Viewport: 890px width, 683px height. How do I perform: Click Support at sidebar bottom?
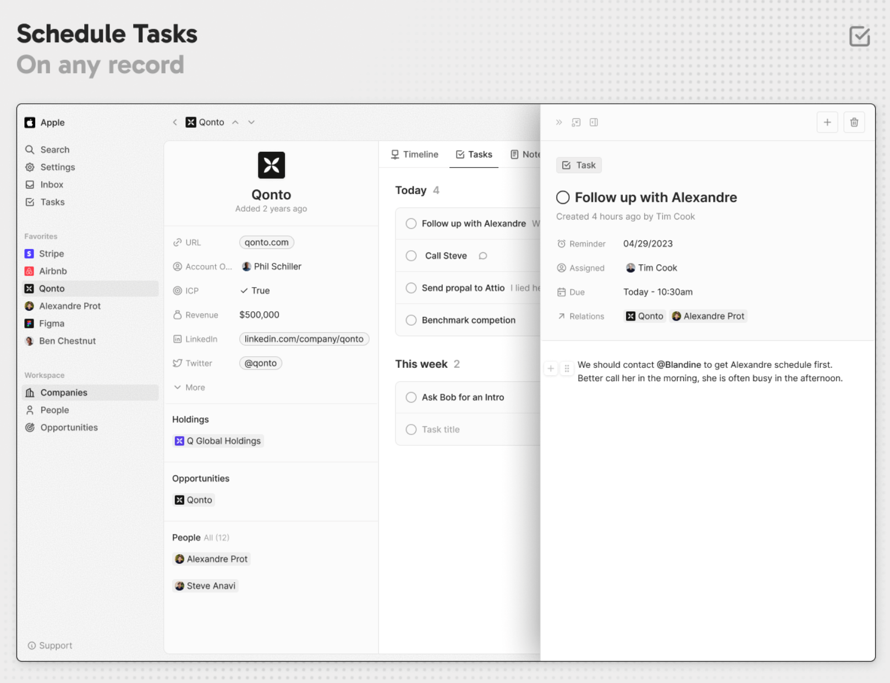click(x=50, y=646)
